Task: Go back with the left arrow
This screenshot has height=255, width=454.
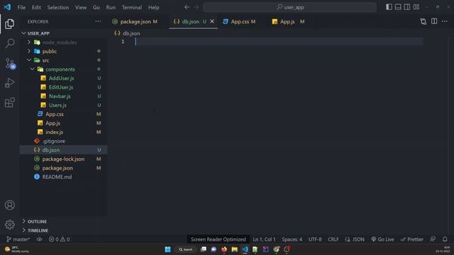Action: click(x=187, y=7)
